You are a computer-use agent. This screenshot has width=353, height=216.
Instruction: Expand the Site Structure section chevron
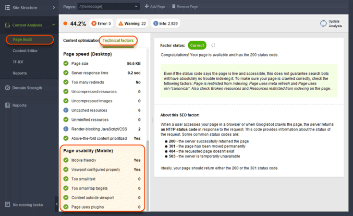(54, 8)
